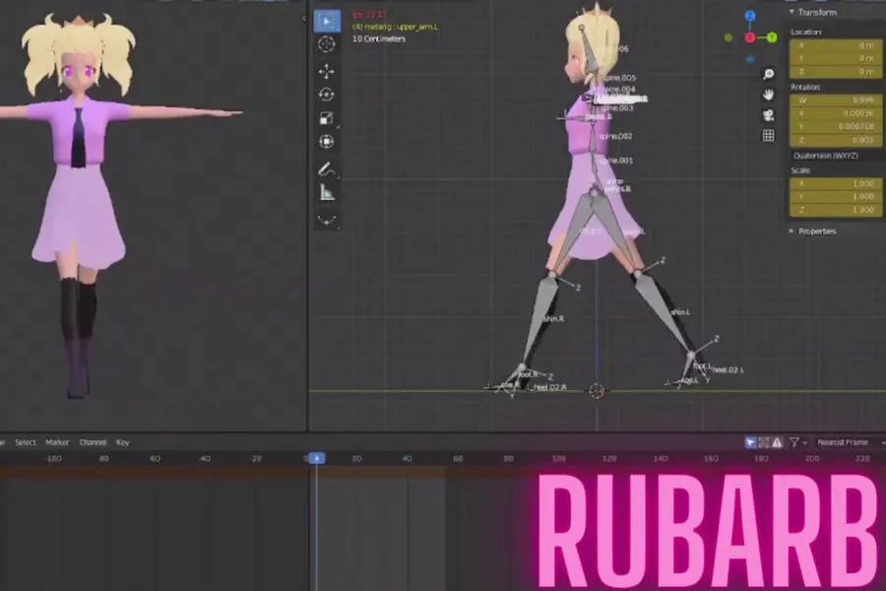The height and width of the screenshot is (591, 886).
Task: Open the Marker menu
Action: coord(57,442)
